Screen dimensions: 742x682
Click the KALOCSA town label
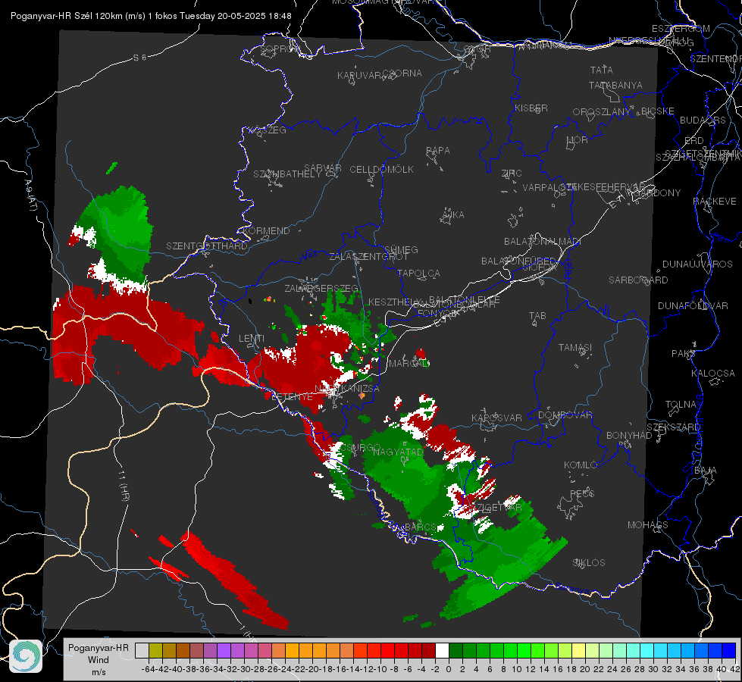point(712,374)
